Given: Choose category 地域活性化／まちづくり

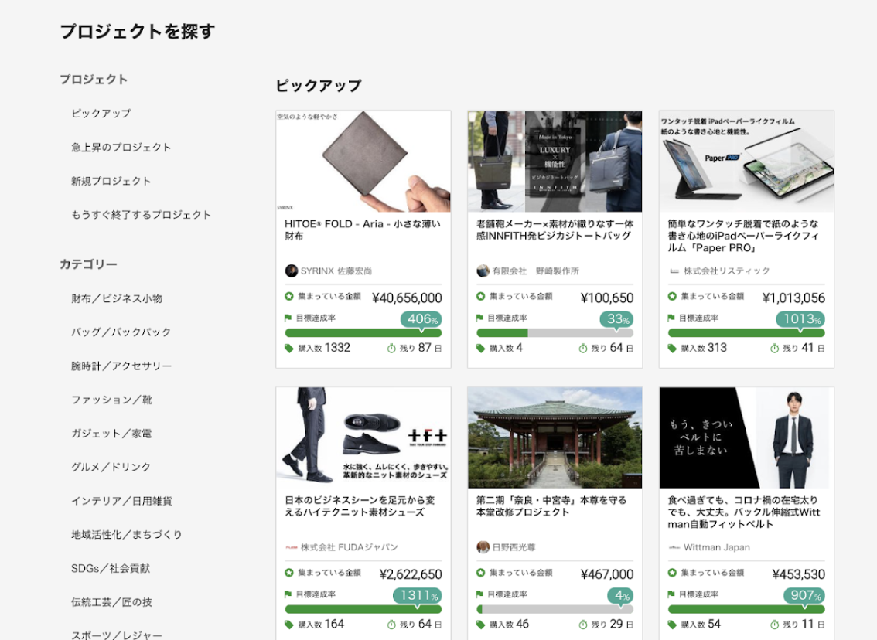Looking at the screenshot, I should pyautogui.click(x=126, y=534).
